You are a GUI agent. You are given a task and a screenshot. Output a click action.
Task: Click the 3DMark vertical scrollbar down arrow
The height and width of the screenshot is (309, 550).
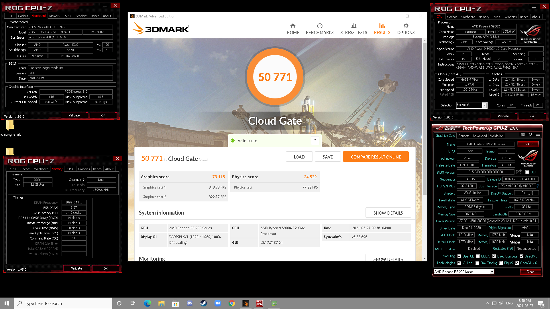[425, 259]
